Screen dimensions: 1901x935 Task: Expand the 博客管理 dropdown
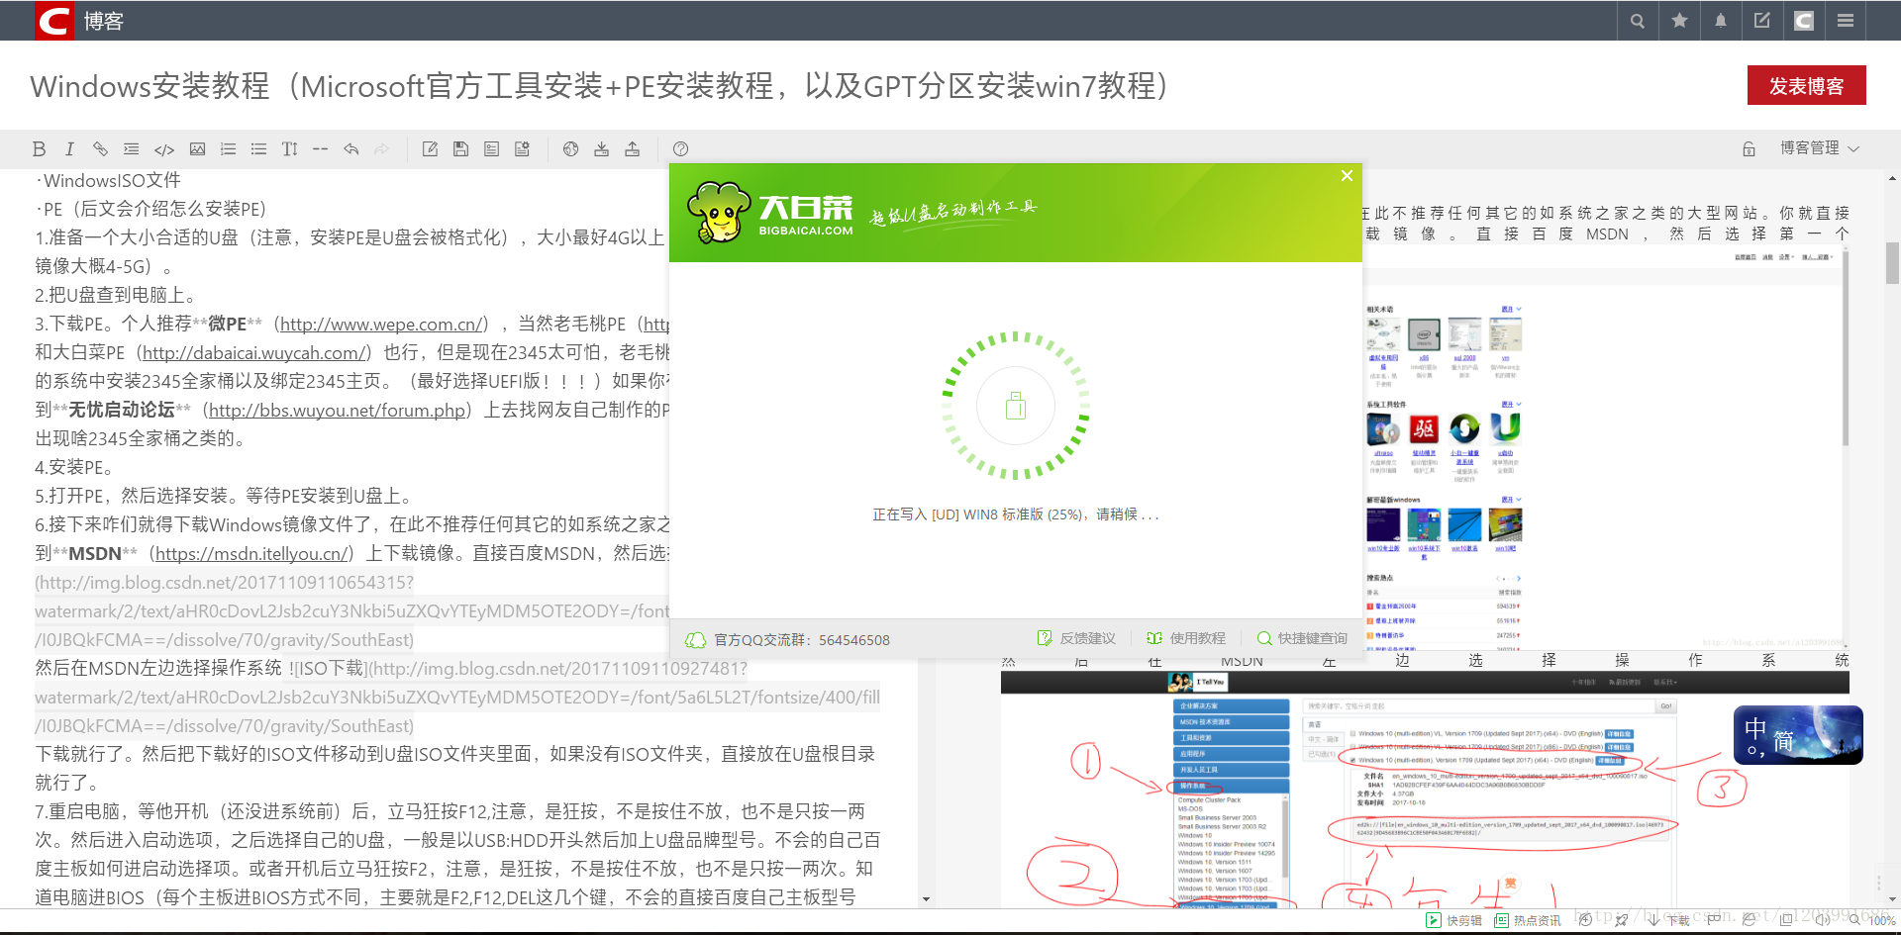click(x=1819, y=148)
